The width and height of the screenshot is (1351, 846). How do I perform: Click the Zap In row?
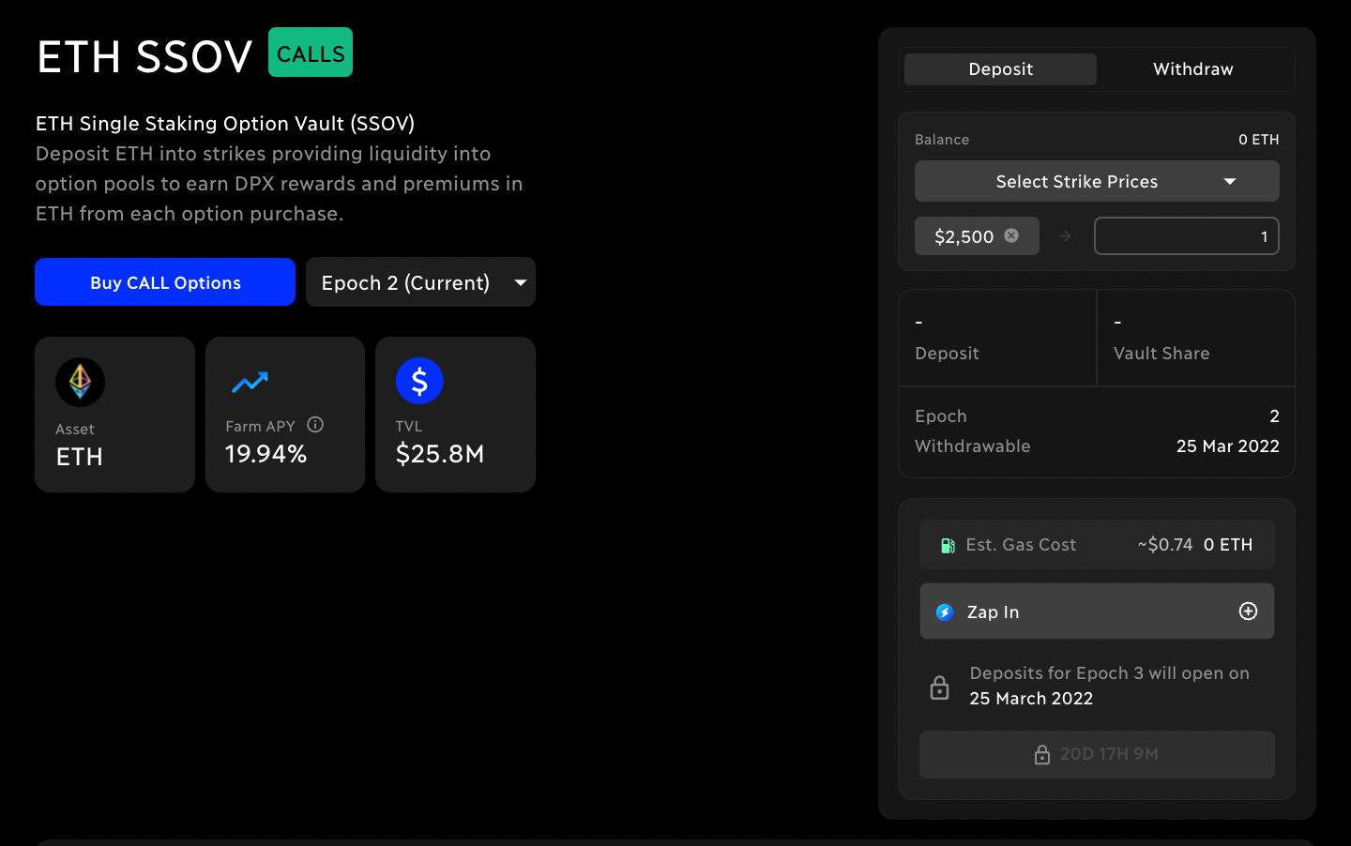(x=1097, y=612)
